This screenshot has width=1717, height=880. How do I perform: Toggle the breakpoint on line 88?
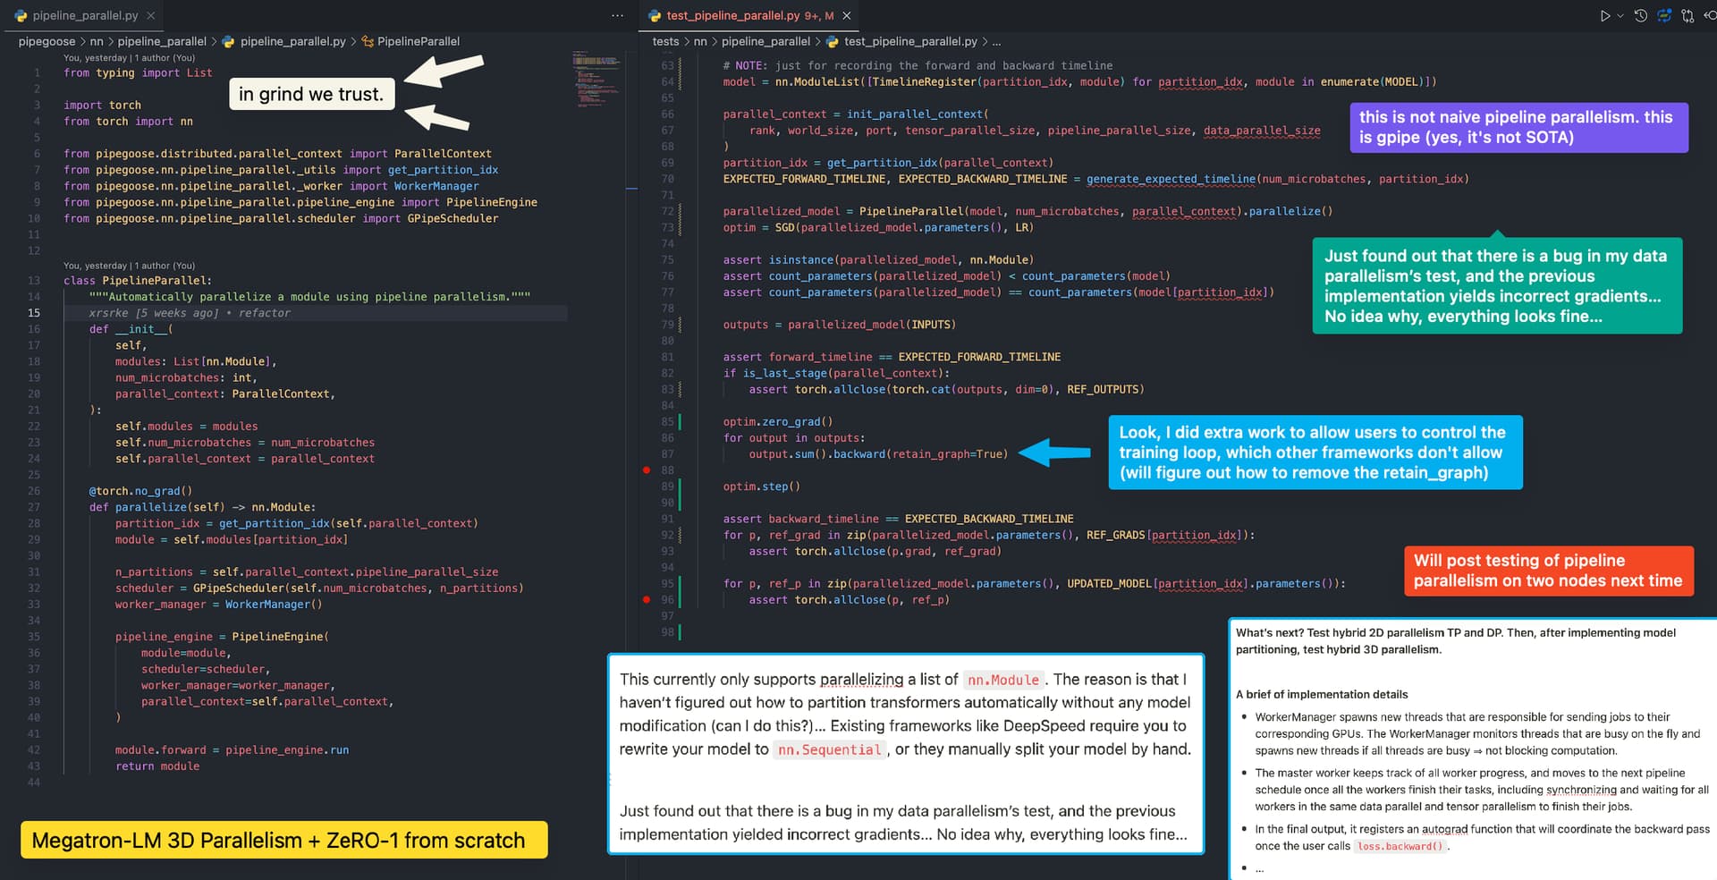point(647,470)
